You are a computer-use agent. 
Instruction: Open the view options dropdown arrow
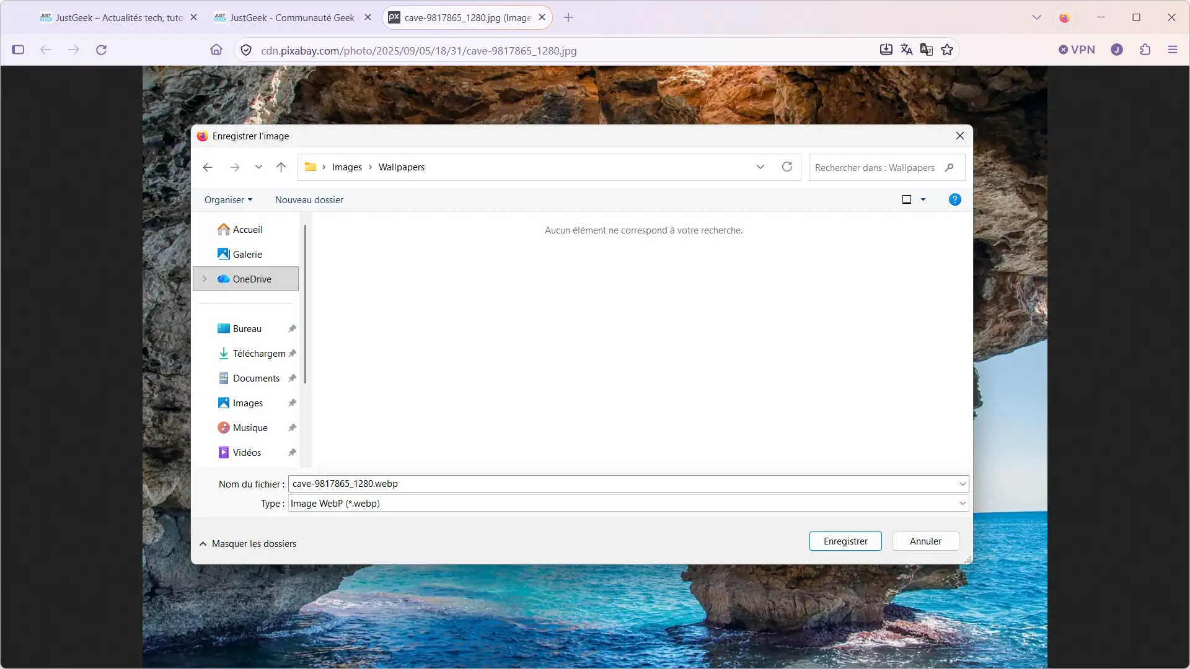coord(923,199)
